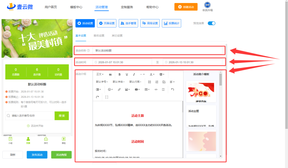
Task: Switch to the 报名设置 tab
Action: (x=99, y=36)
